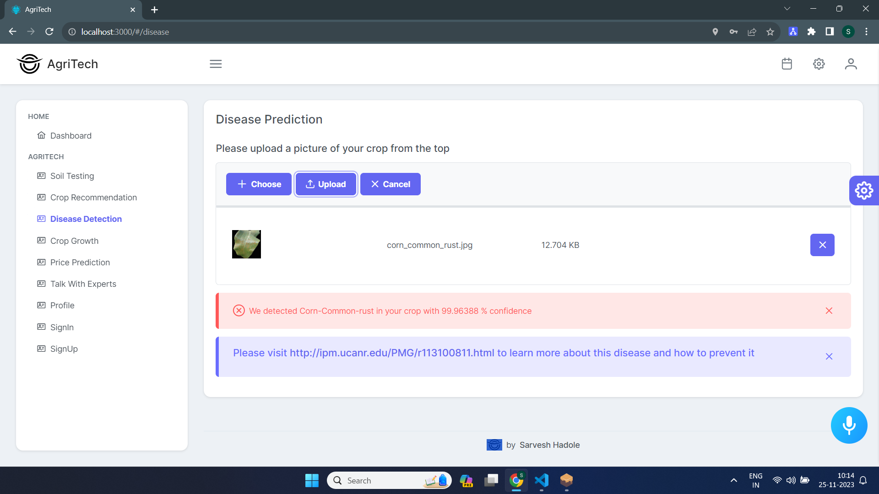The height and width of the screenshot is (494, 879).
Task: Open the user profile icon
Action: tap(851, 64)
